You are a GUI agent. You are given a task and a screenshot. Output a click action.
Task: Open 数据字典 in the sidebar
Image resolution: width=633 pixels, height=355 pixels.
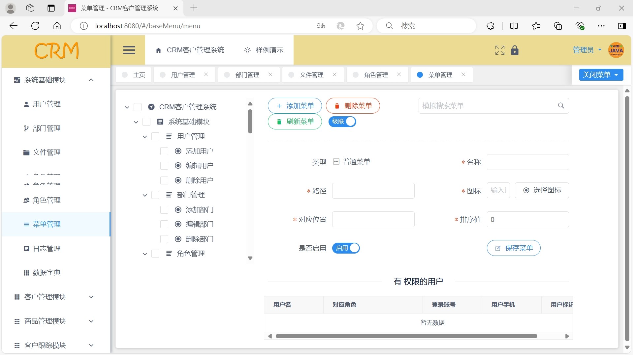(47, 273)
